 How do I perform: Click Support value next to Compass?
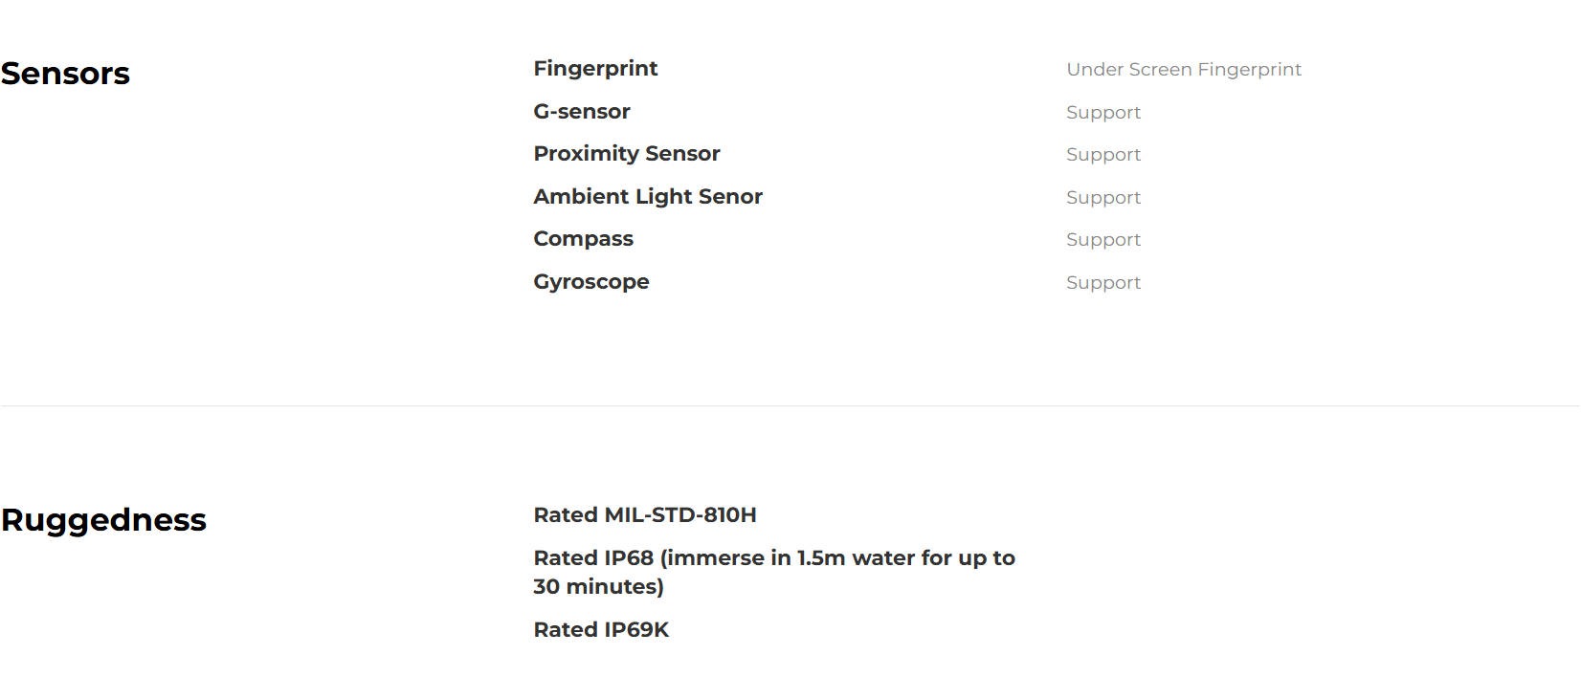pos(1103,240)
